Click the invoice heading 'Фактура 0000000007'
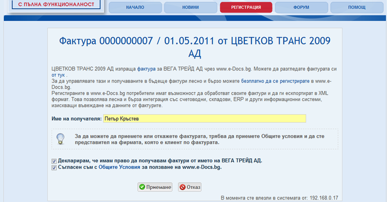The image size is (387, 202). 106,41
